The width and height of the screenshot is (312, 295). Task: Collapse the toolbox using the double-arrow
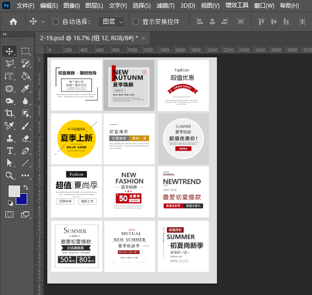[x=4, y=34]
